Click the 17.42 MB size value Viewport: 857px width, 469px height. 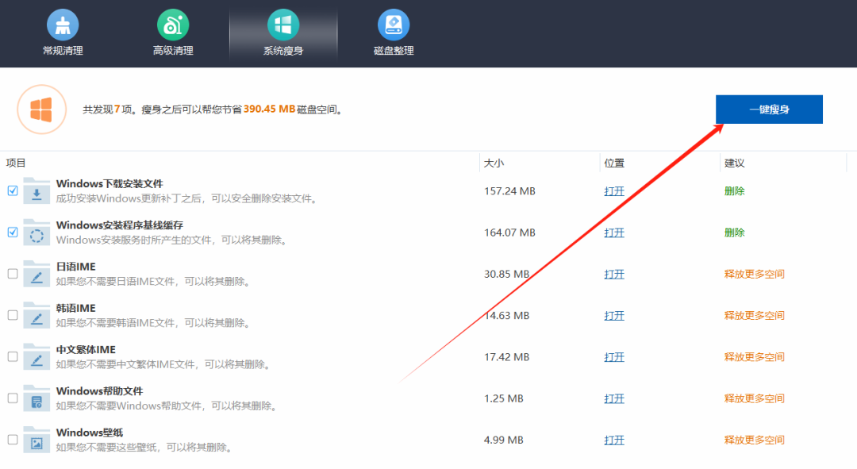pyautogui.click(x=506, y=357)
